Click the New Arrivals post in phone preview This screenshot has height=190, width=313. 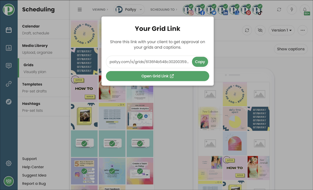[259, 168]
